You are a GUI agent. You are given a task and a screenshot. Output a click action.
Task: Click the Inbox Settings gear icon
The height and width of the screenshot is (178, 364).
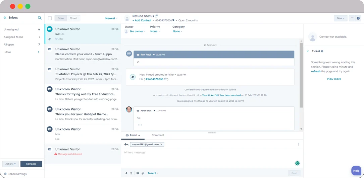[x=5, y=174]
